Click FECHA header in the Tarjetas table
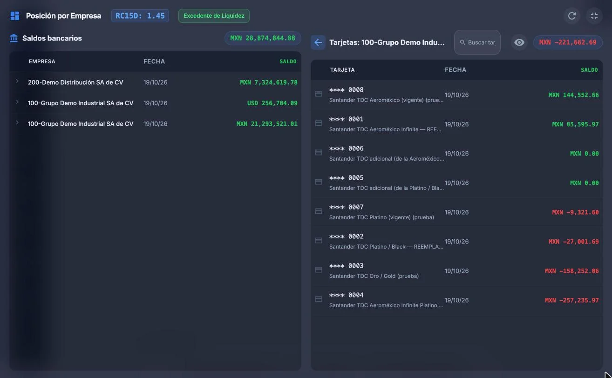Viewport: 612px width, 378px height. (x=456, y=70)
